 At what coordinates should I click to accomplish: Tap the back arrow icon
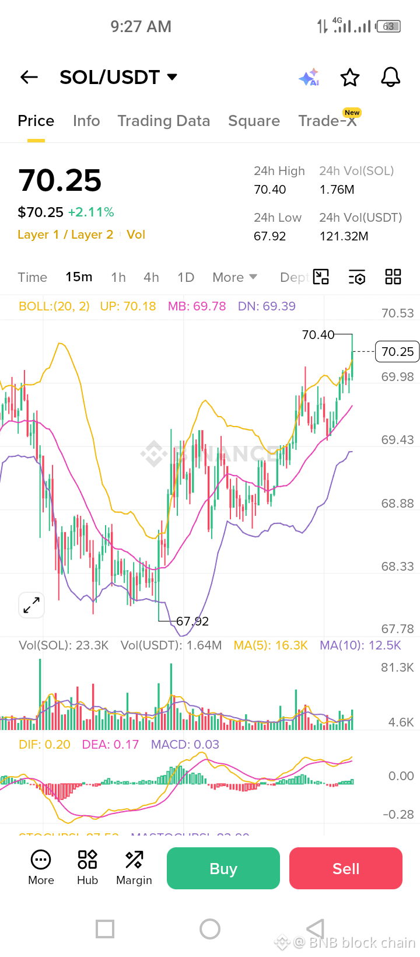click(x=29, y=77)
